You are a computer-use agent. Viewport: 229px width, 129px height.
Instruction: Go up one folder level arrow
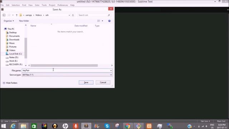point(17,15)
